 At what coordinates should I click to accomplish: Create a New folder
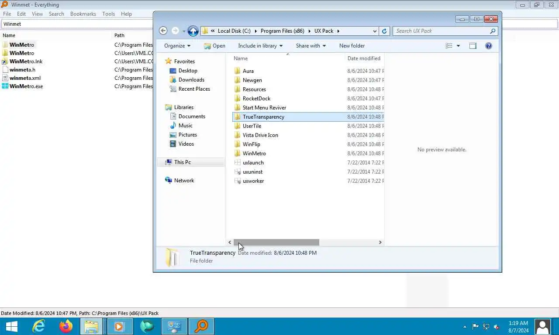coord(352,46)
